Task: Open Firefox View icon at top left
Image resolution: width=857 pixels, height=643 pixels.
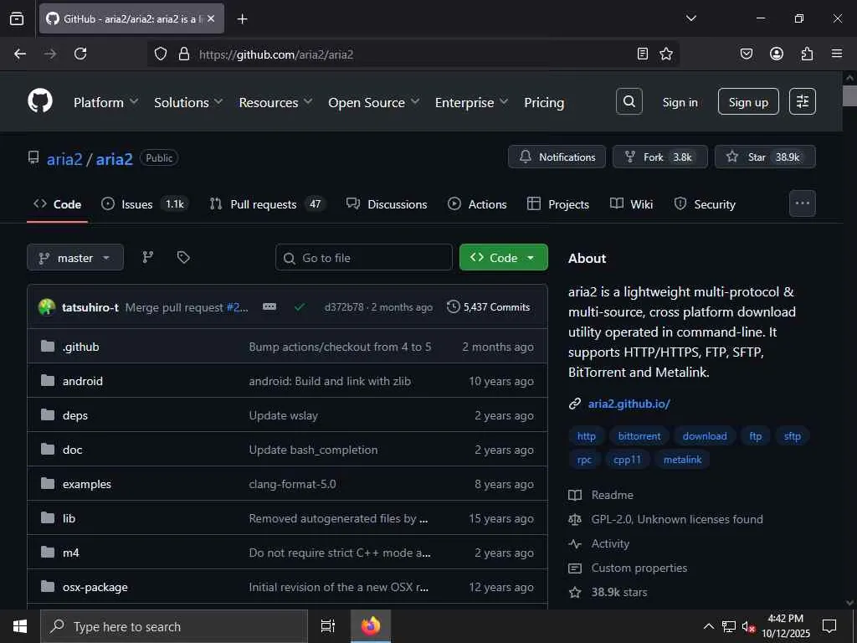Action: pyautogui.click(x=17, y=18)
